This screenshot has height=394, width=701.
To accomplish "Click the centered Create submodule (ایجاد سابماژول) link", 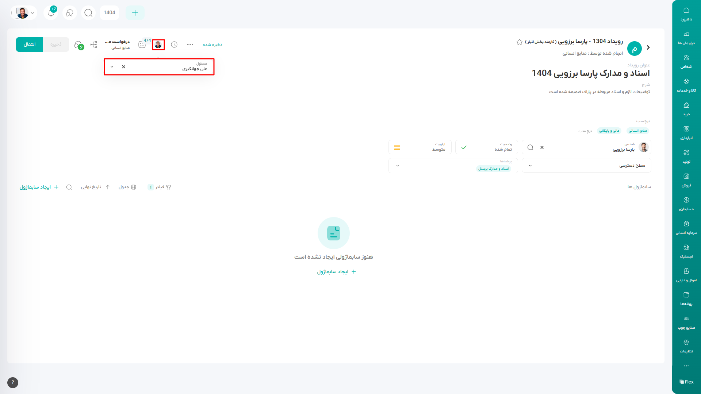I will pyautogui.click(x=336, y=272).
